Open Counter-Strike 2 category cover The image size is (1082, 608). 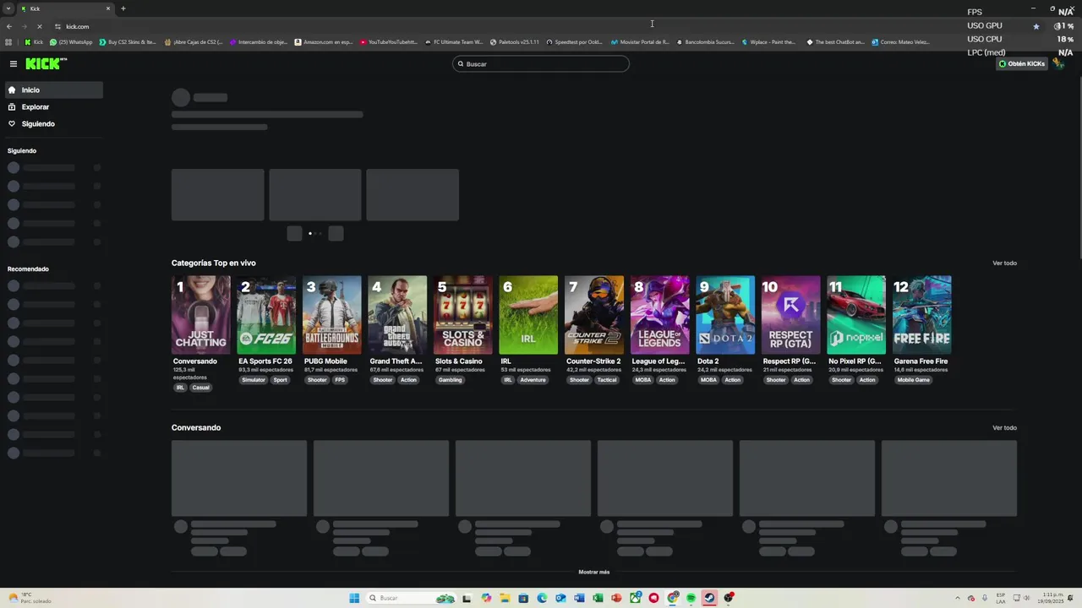click(594, 315)
